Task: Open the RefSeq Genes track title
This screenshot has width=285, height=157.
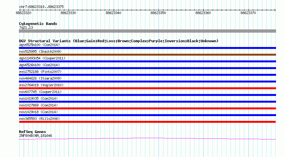Action: tap(32, 132)
